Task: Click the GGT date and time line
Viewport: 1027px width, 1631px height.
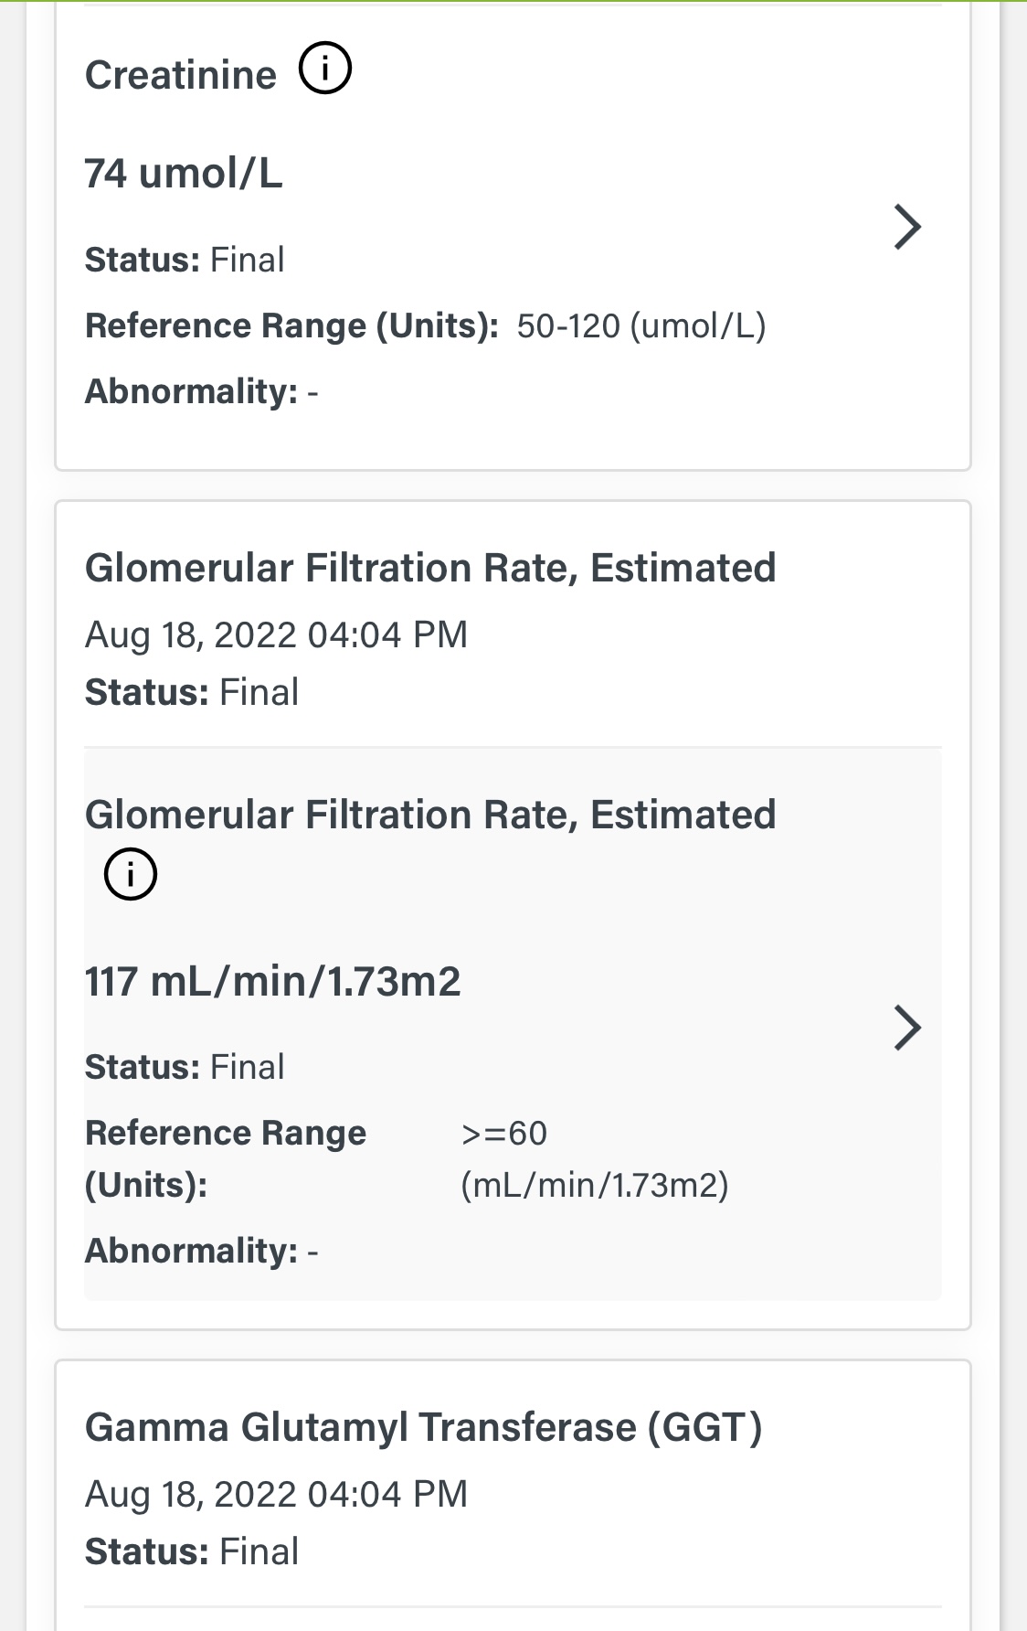Action: (x=276, y=1494)
